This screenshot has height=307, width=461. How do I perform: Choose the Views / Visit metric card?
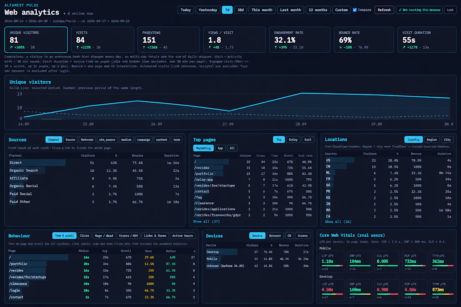point(234,40)
